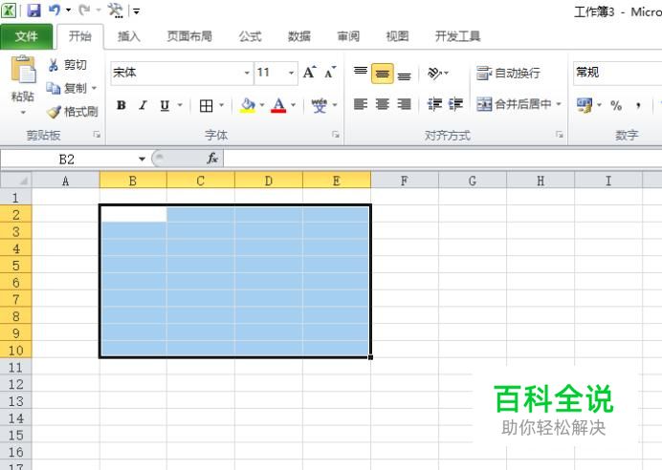Click the percent style icon
This screenshot has height=470, width=662.
pyautogui.click(x=616, y=105)
